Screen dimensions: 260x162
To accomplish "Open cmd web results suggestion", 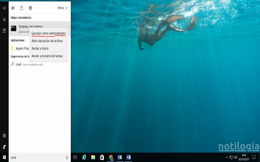I will click(40, 64).
